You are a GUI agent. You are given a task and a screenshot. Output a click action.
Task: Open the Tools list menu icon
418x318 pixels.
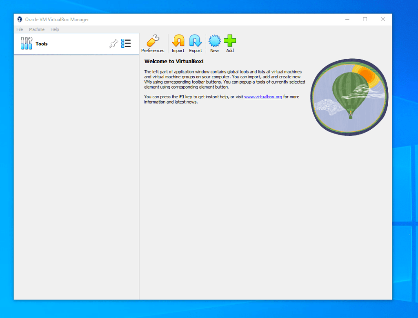point(126,44)
